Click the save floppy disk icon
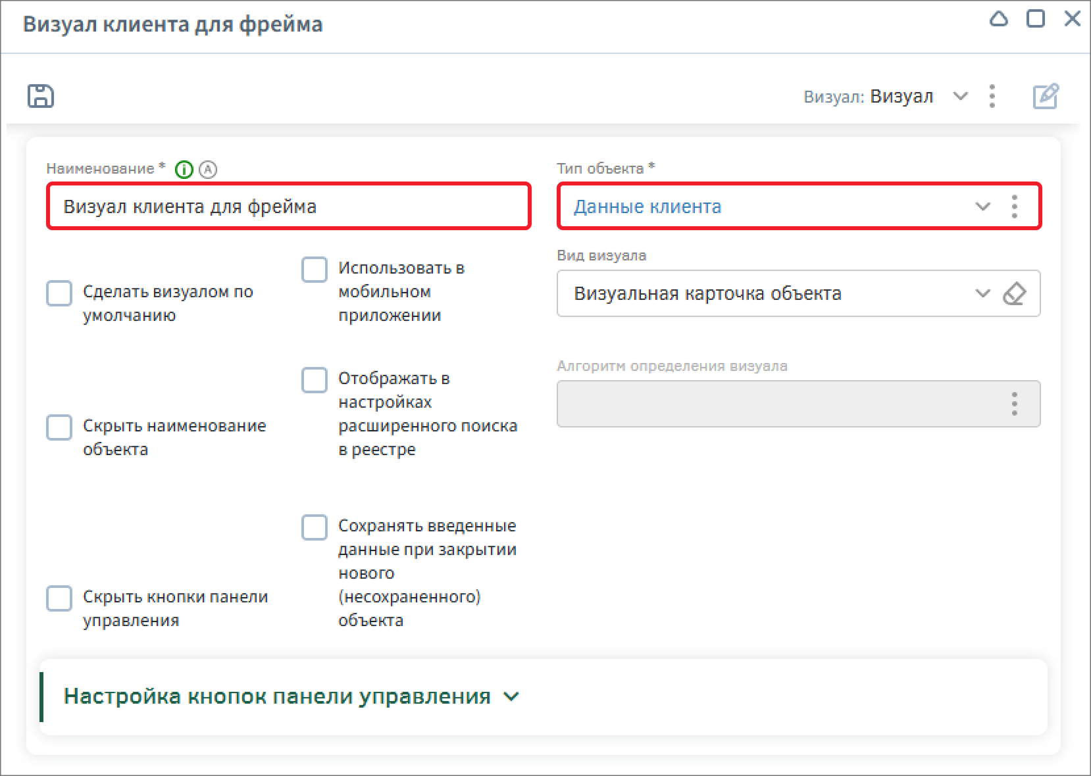The width and height of the screenshot is (1091, 776). coord(41,96)
